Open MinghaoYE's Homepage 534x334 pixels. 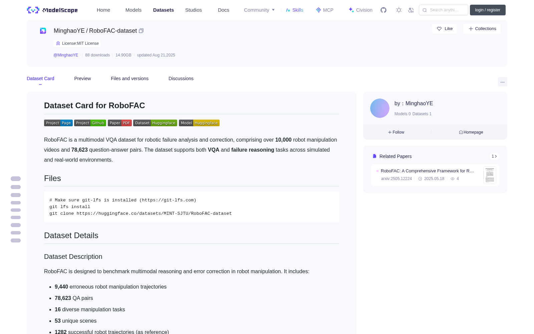click(x=471, y=132)
